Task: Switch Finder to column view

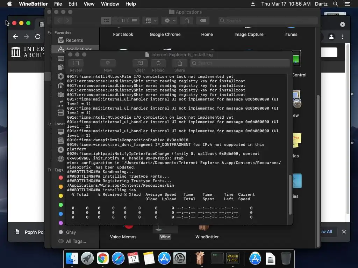Action: 125,21
